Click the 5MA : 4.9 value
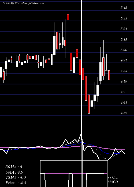 14,172
